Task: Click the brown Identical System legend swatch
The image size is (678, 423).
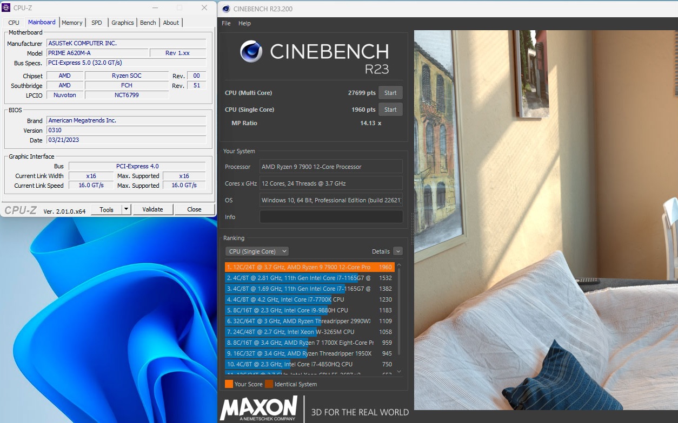Action: coord(269,384)
